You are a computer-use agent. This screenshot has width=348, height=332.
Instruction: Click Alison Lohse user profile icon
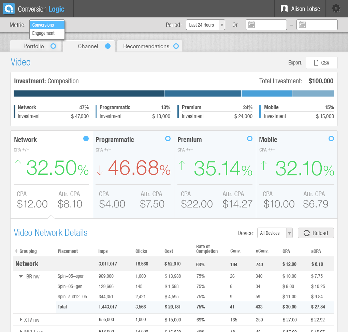(284, 9)
